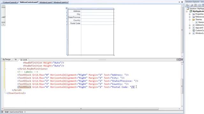
Task: Click the UserControl/Grid path breadcrumb
Action: pyautogui.click(x=16, y=112)
